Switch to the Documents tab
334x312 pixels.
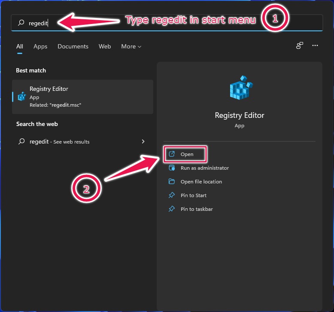point(73,46)
